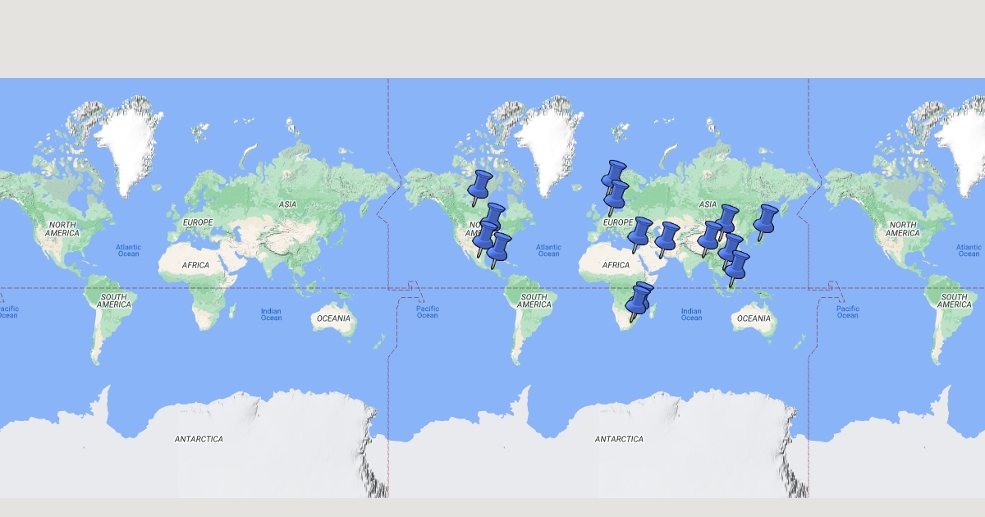Select the pushpin covering the NORTH AMERICA label
The image size is (985, 517).
(x=486, y=238)
